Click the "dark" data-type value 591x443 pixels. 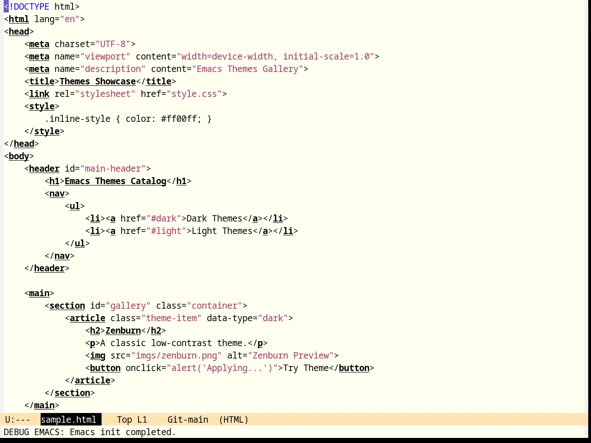click(x=273, y=318)
